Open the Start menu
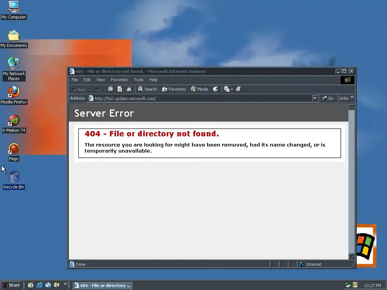 click(11, 285)
